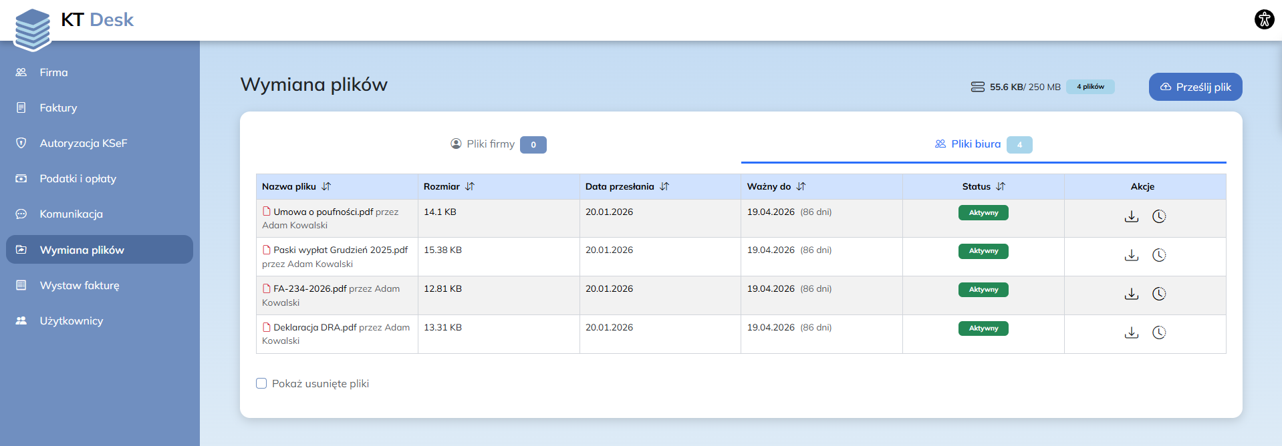
Task: Click the Prześlij plik upload button
Action: (x=1195, y=87)
